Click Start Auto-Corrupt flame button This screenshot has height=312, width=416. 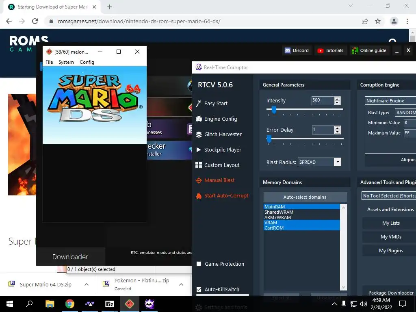point(222,196)
